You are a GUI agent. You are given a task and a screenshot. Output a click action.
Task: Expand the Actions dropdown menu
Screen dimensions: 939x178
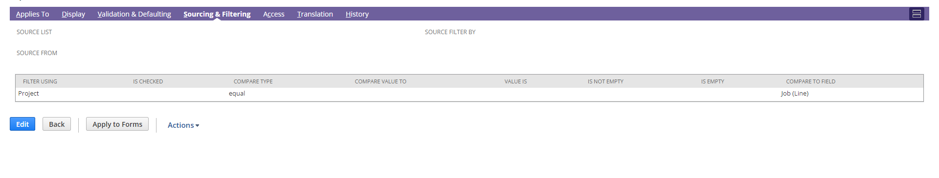tap(183, 125)
